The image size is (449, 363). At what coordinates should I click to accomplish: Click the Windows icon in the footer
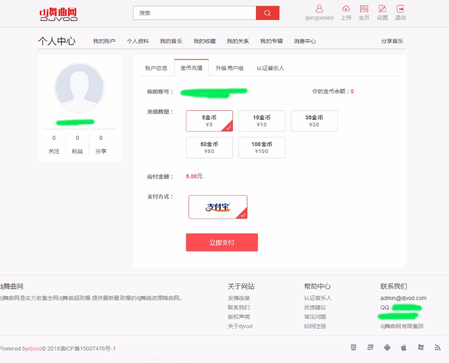click(x=420, y=347)
